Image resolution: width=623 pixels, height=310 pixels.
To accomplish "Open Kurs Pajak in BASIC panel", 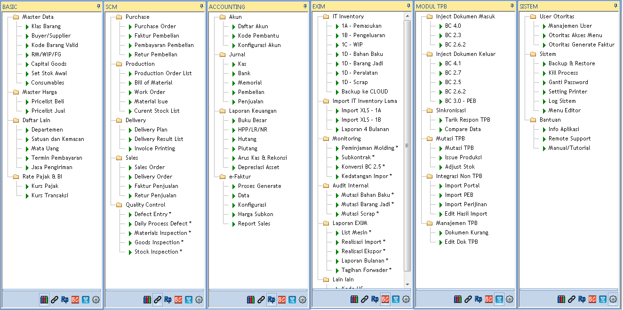I will pyautogui.click(x=45, y=186).
